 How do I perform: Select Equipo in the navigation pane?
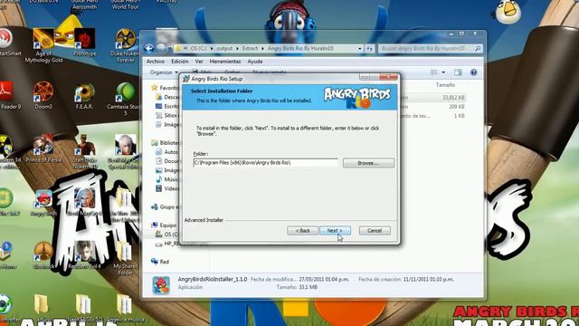click(165, 225)
